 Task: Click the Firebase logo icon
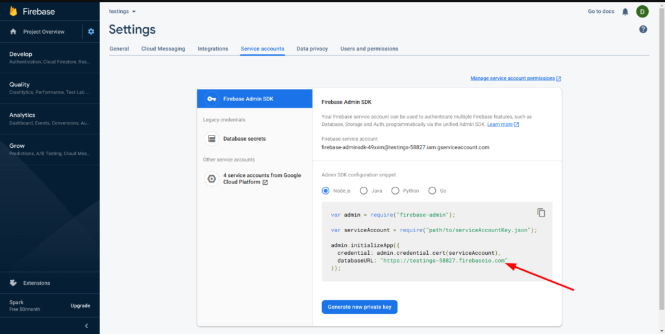(x=13, y=12)
